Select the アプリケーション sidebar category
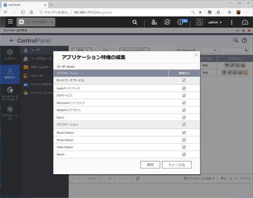This screenshot has height=198, width=253. click(x=10, y=113)
